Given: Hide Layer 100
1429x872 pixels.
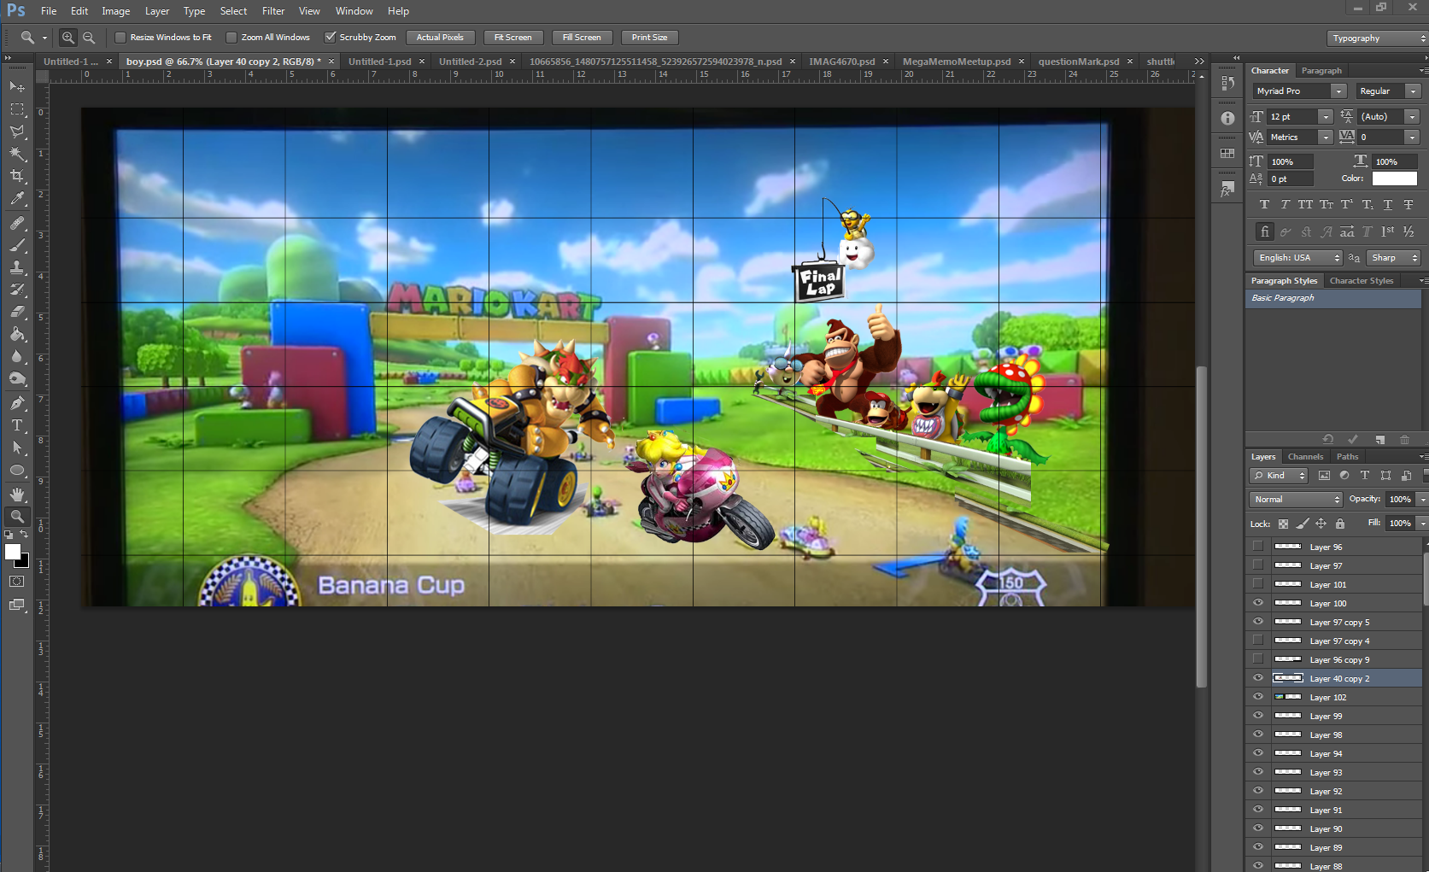Looking at the screenshot, I should [x=1257, y=603].
